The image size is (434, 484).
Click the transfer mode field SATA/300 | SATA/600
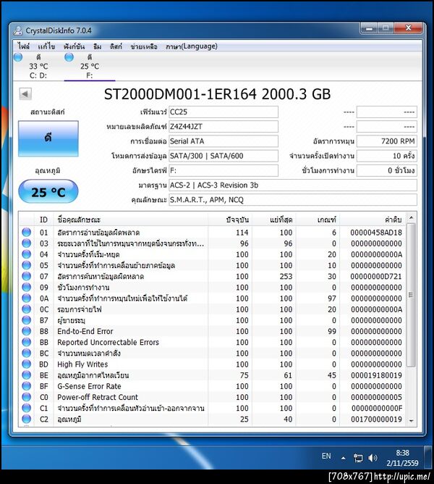[224, 156]
